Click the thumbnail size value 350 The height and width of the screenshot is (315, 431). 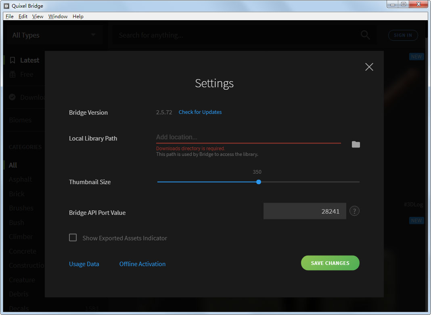point(257,172)
